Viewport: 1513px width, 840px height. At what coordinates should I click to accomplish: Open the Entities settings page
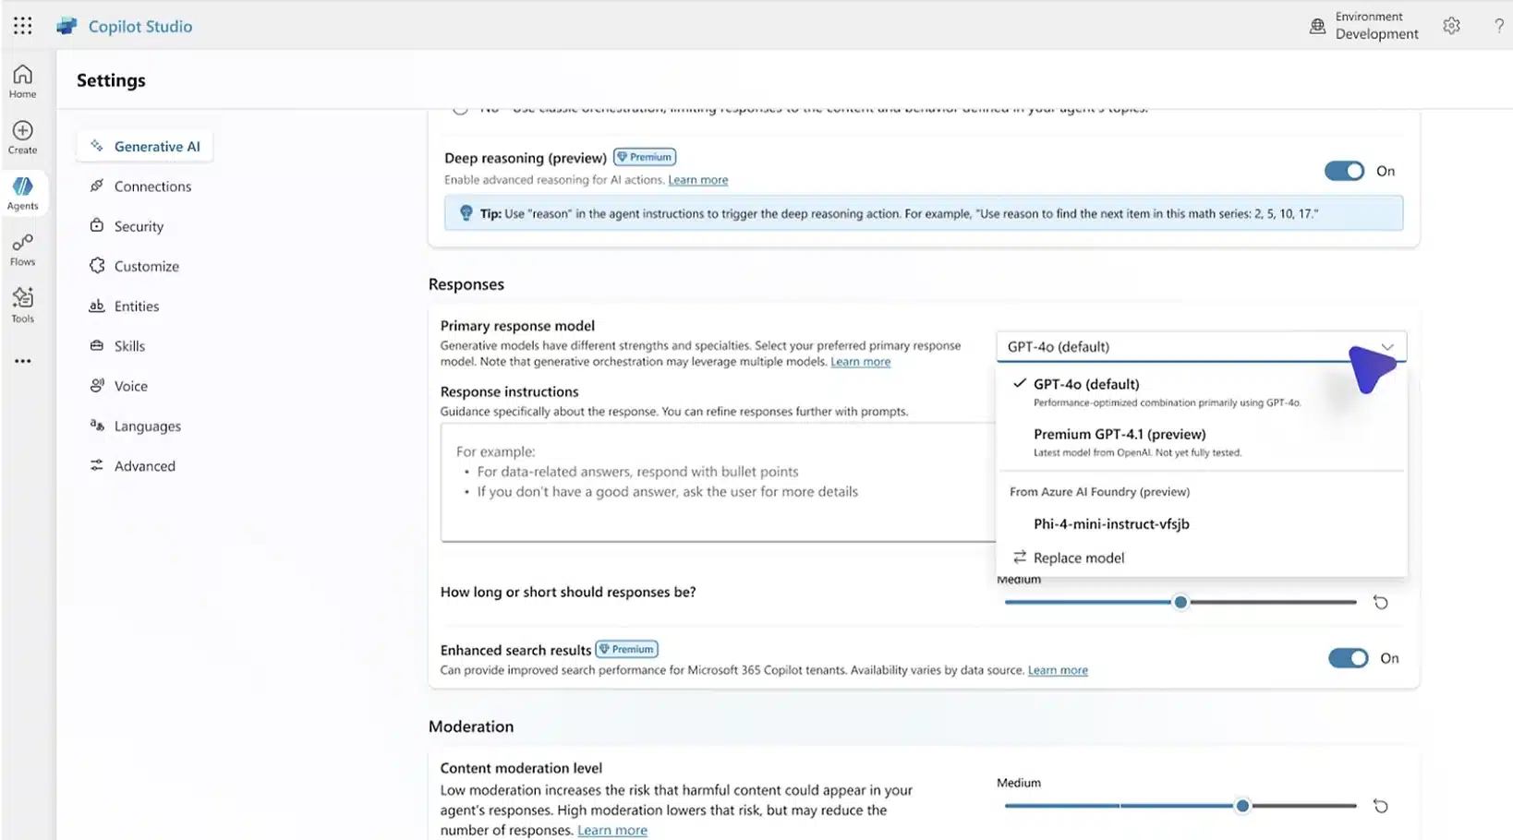click(x=124, y=306)
